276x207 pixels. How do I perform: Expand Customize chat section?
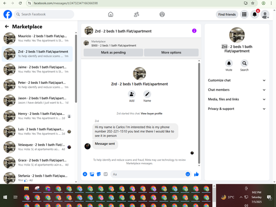tap(237, 81)
